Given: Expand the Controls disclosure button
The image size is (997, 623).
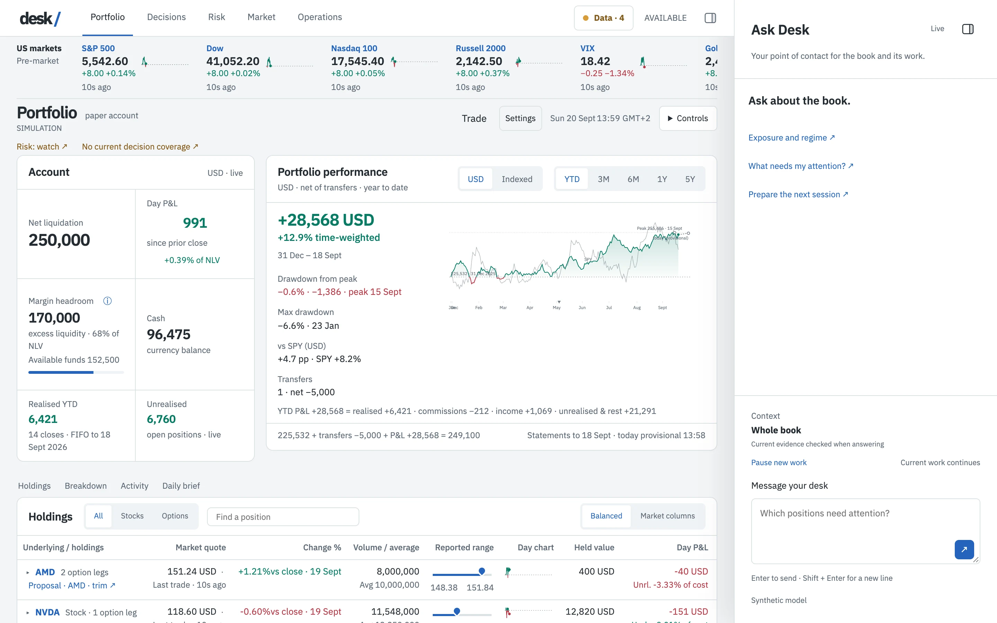Looking at the screenshot, I should pos(688,118).
